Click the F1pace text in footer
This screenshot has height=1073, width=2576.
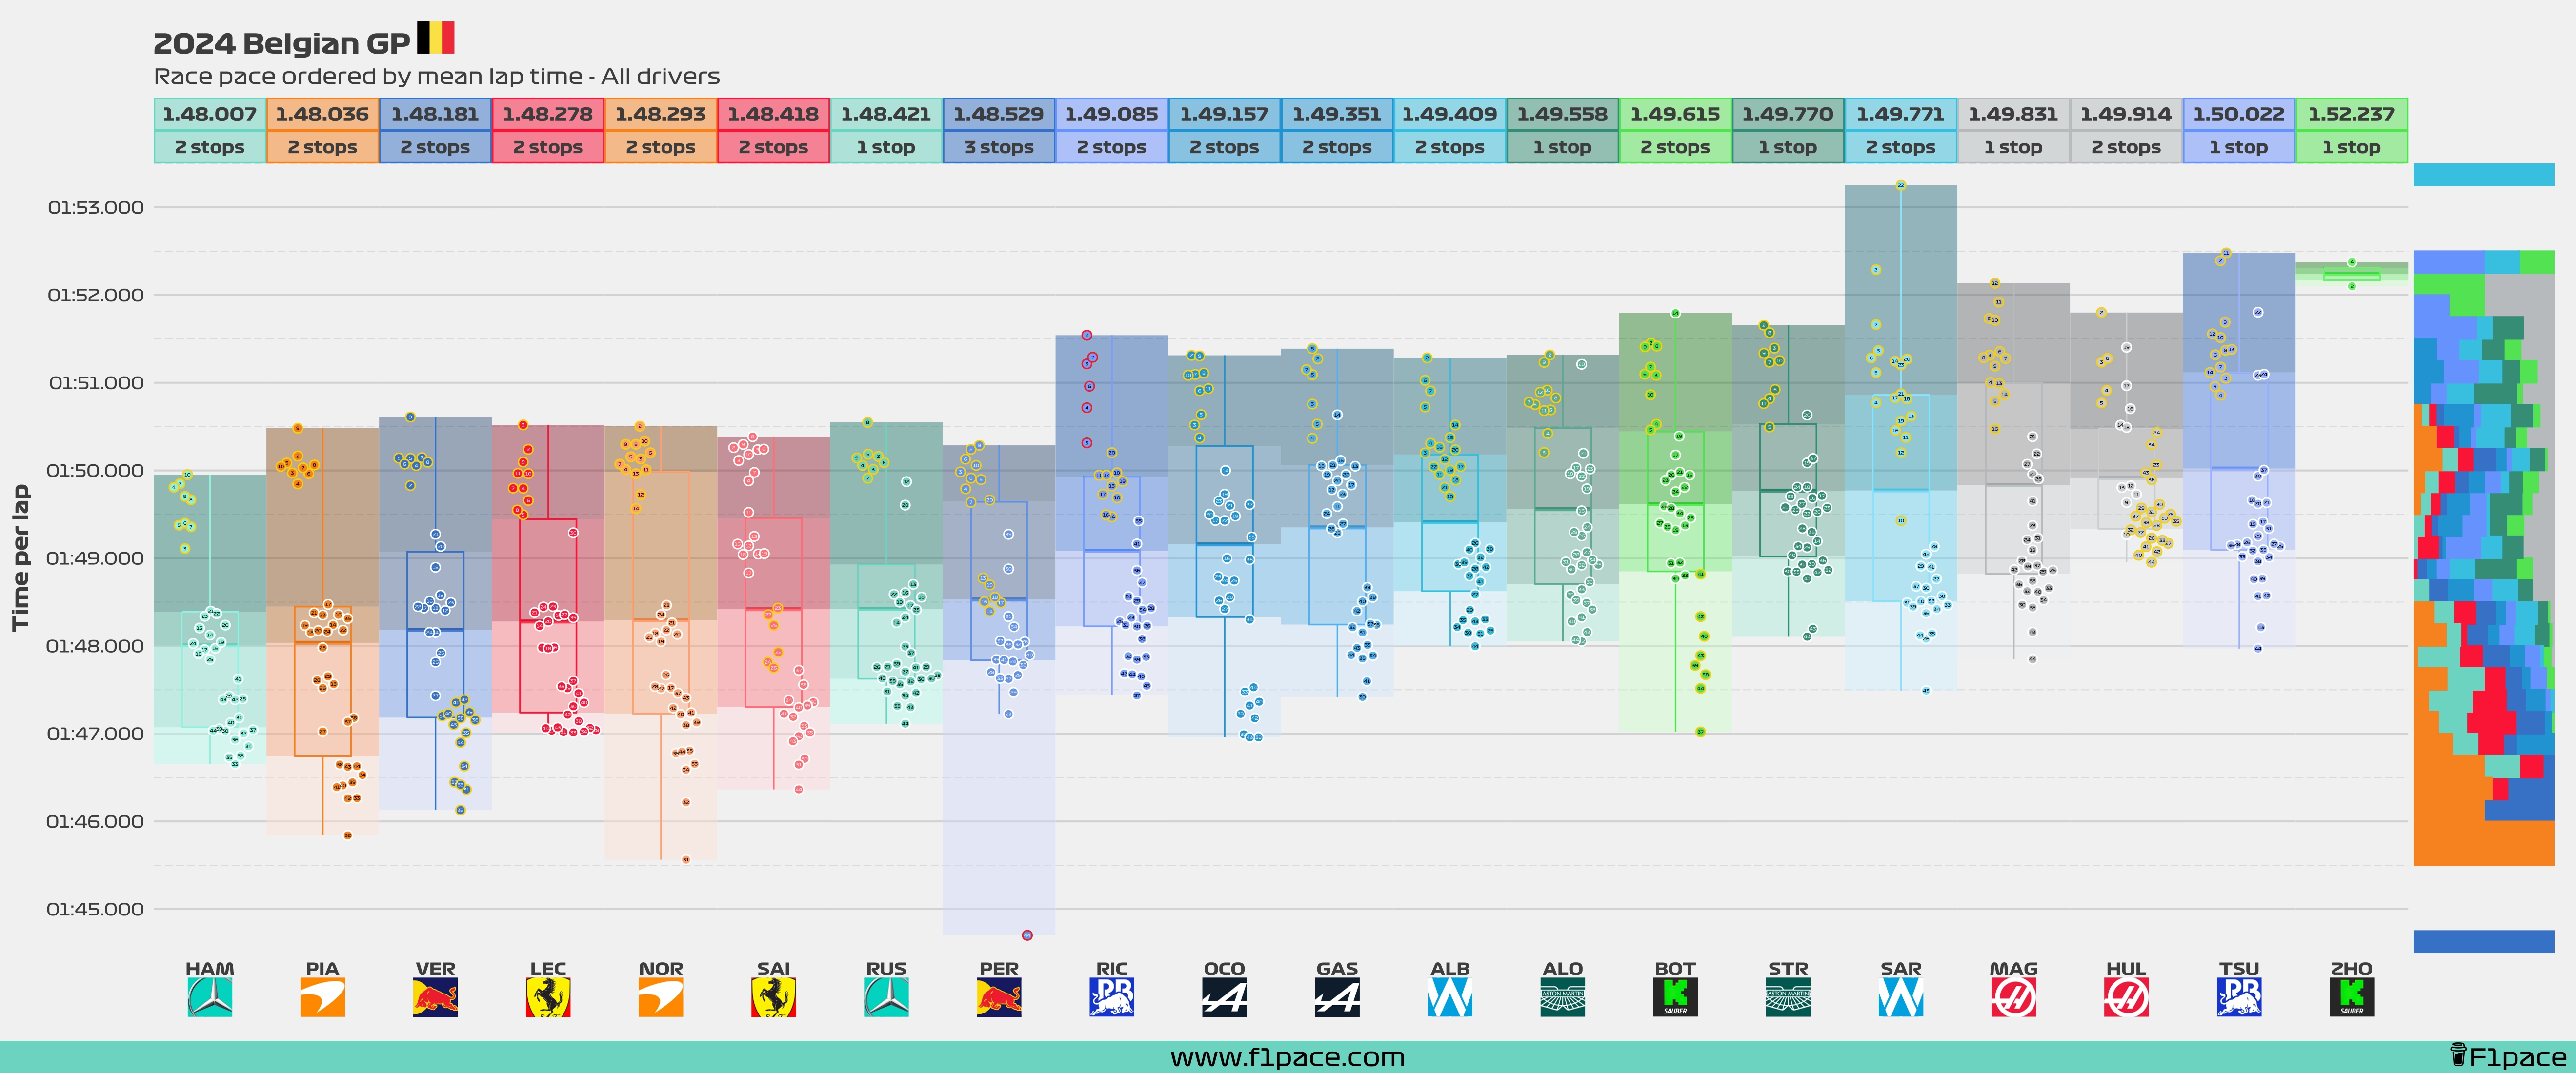(2518, 1057)
